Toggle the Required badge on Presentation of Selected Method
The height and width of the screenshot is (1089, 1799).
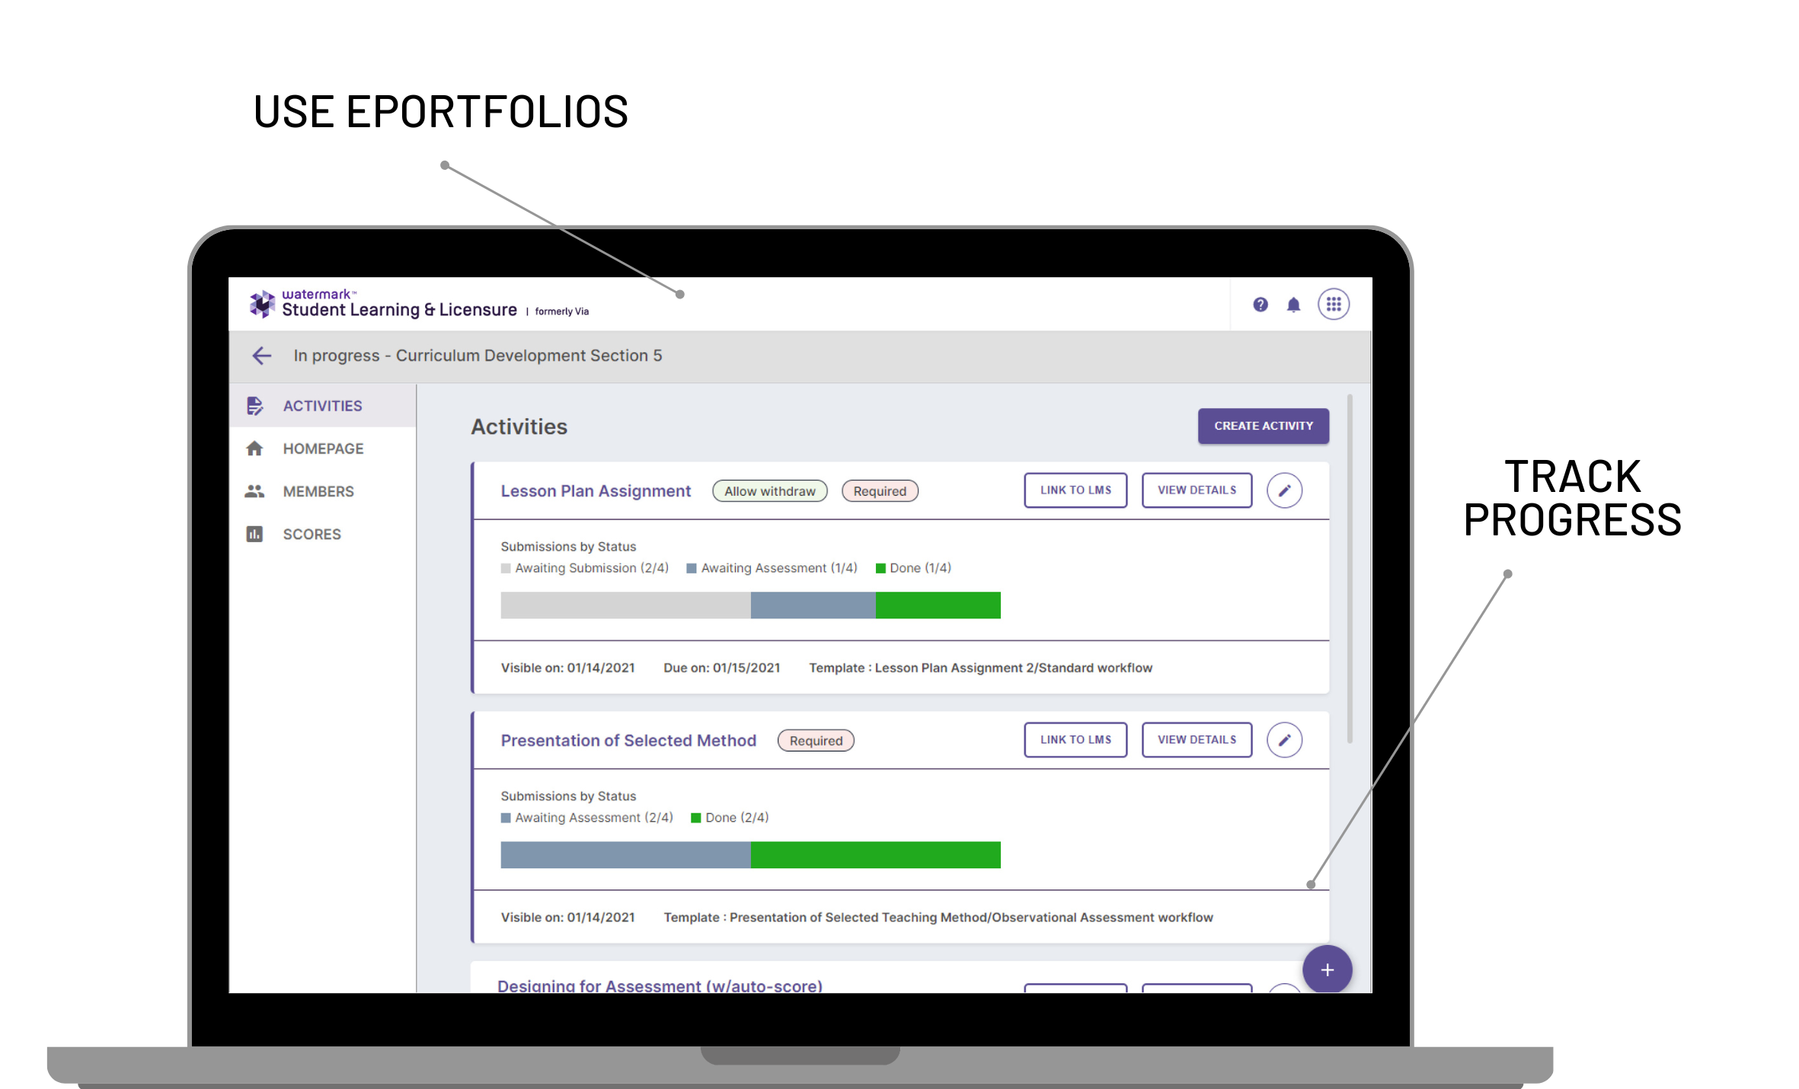817,739
